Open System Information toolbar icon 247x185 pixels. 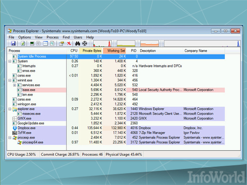tap(32, 43)
